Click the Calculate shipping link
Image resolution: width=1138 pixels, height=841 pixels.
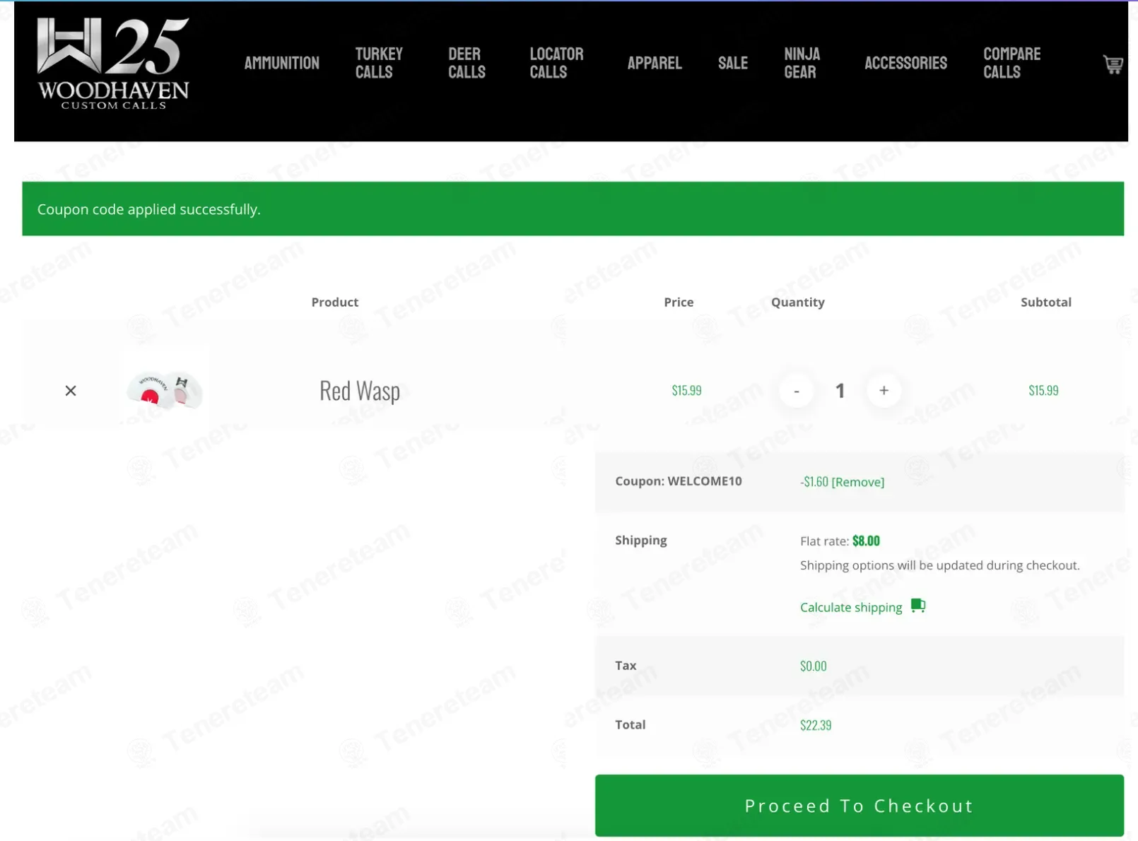851,607
